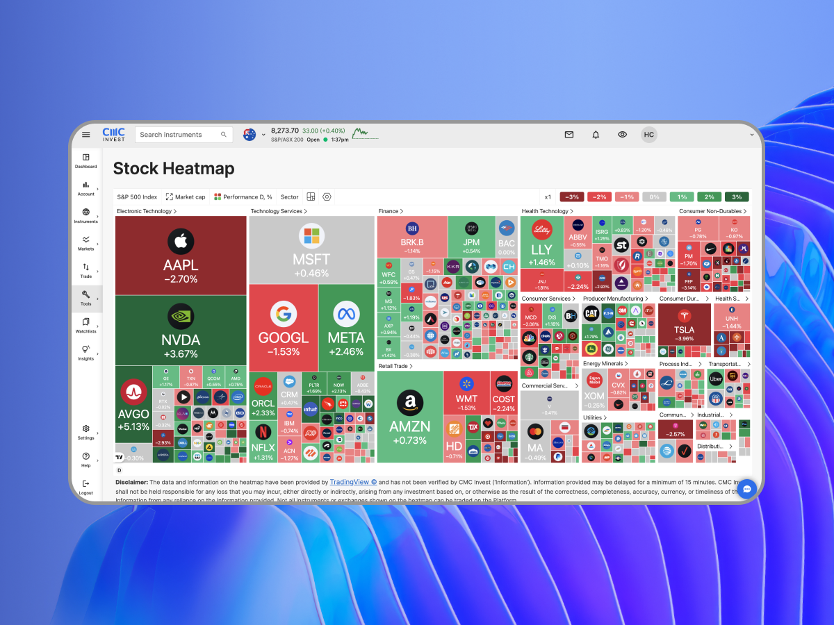Click the TSLA heatmap tile
The image size is (834, 625).
[x=685, y=324]
